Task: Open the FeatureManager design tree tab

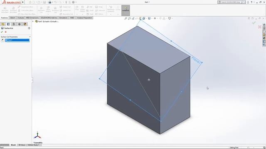Action: pyautogui.click(x=3, y=24)
